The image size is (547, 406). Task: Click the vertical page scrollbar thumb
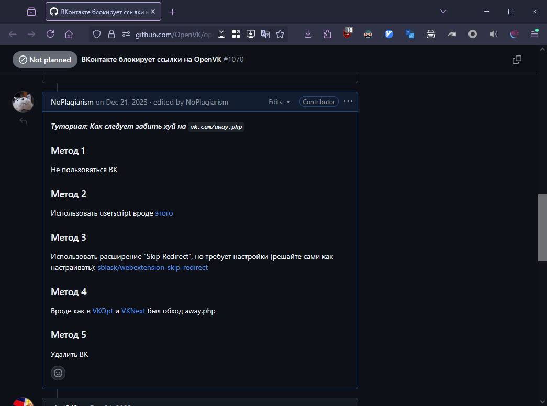542,228
